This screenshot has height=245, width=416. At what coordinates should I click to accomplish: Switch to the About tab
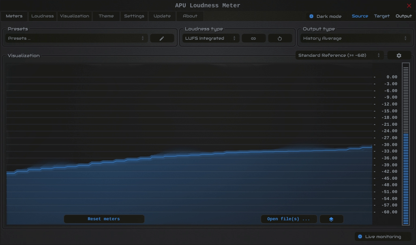190,16
